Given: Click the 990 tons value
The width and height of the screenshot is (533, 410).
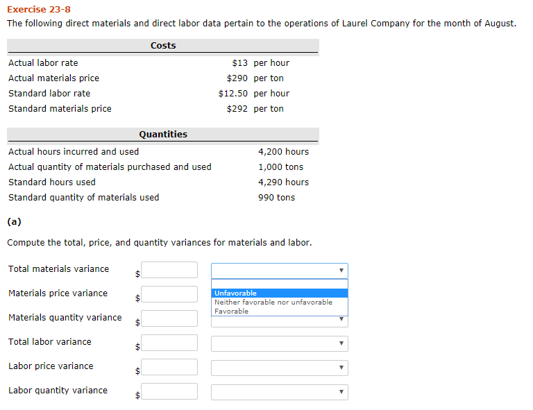Looking at the screenshot, I should pyautogui.click(x=276, y=198).
